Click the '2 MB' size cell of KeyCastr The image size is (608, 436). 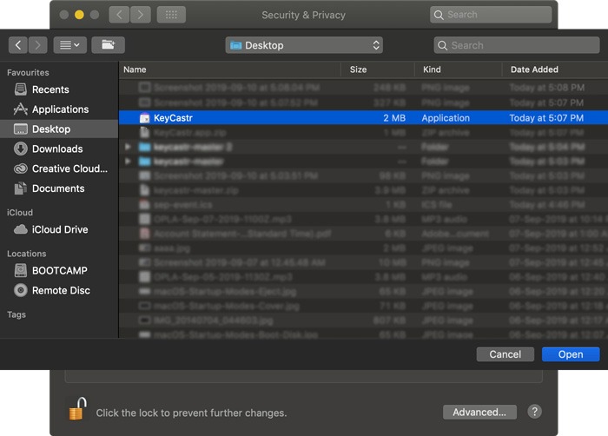pyautogui.click(x=394, y=118)
